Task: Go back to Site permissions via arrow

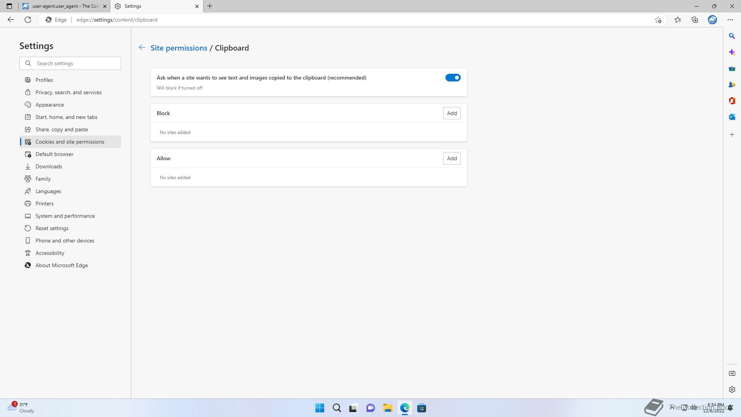Action: click(x=142, y=47)
